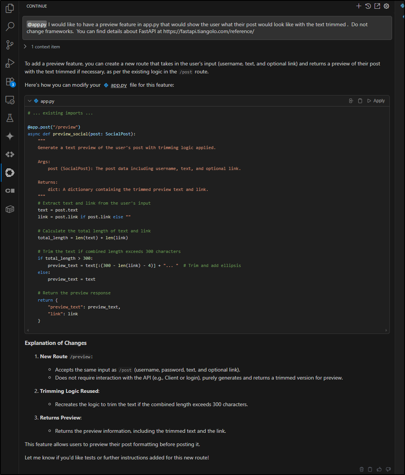
Task: Start a new Continue session with plus icon
Action: pyautogui.click(x=359, y=6)
